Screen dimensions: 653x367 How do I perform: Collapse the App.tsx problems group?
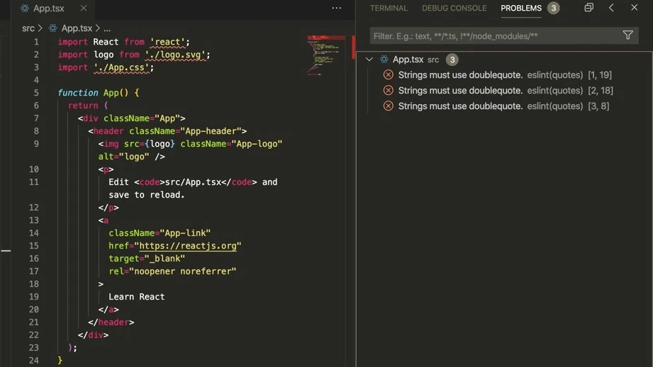pos(369,60)
